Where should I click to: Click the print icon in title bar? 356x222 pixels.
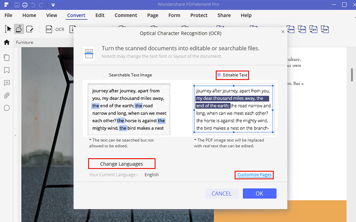pyautogui.click(x=24, y=5)
